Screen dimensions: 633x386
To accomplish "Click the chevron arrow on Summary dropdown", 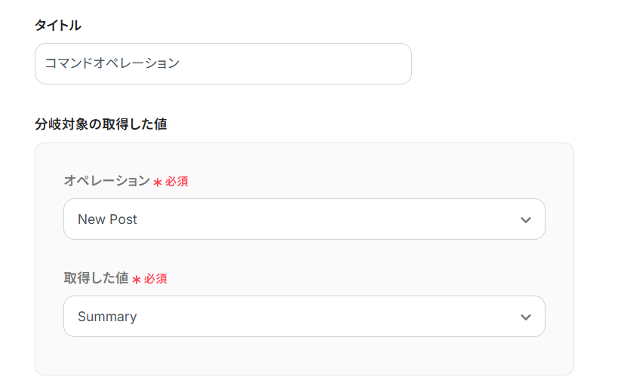I will point(526,317).
